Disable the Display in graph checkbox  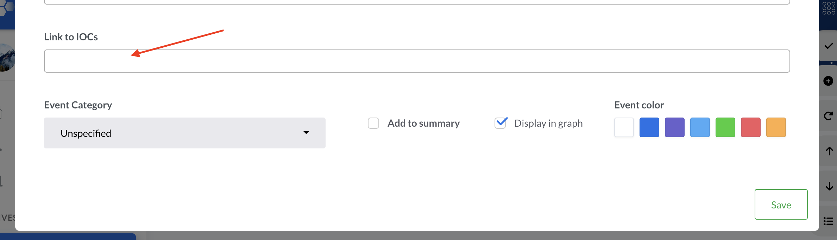pyautogui.click(x=501, y=123)
